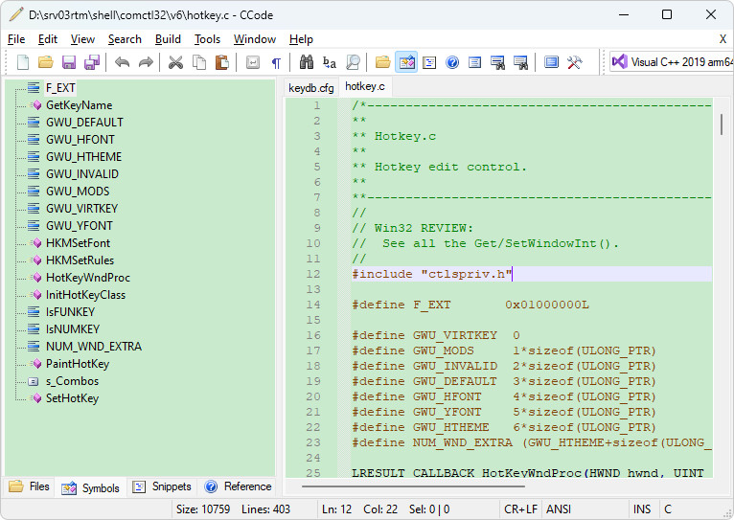Click the editor horizontal scrollbar thumb
The image size is (734, 520).
pyautogui.click(x=413, y=486)
